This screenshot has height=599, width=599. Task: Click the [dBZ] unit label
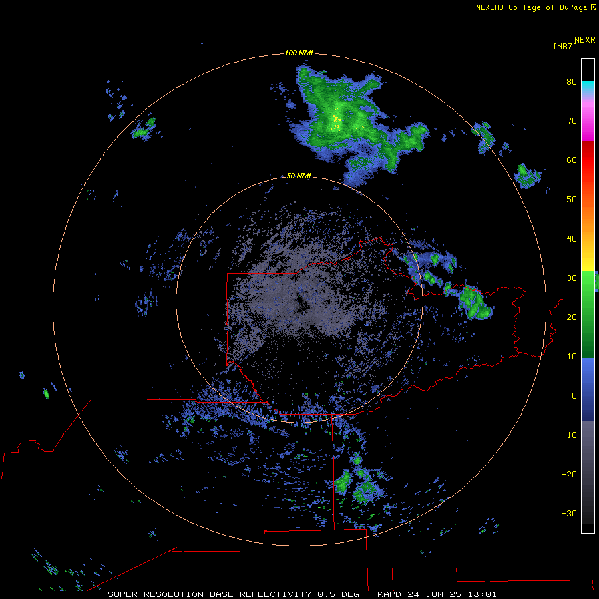click(x=565, y=47)
